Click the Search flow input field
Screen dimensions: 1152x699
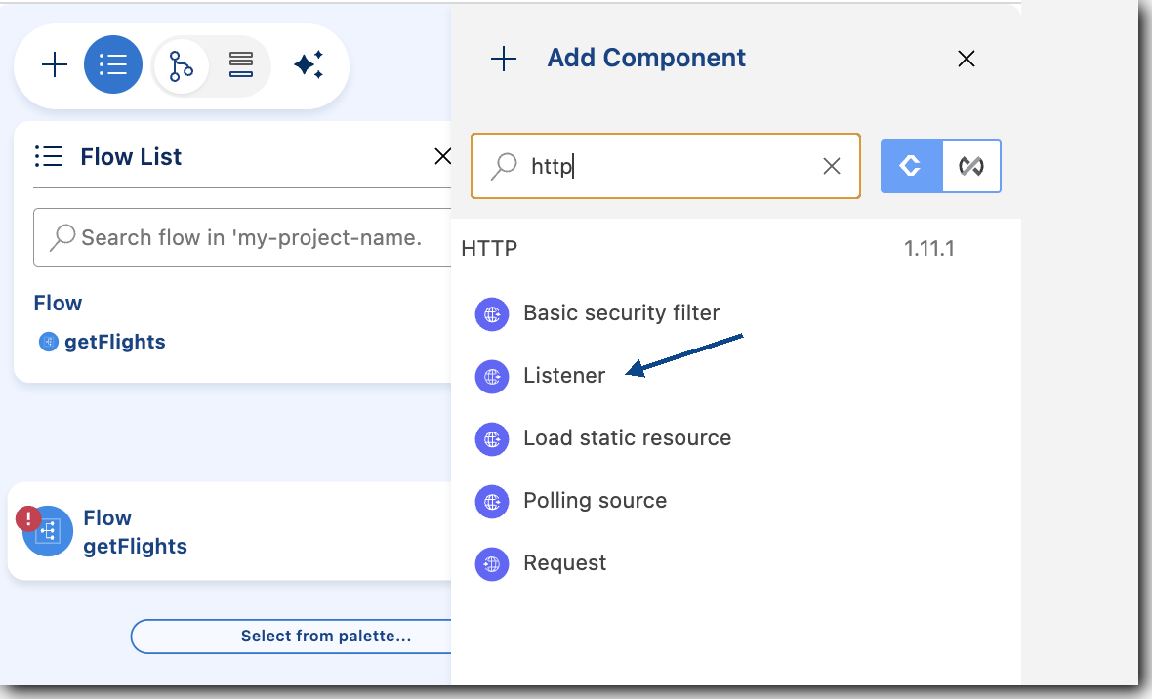pyautogui.click(x=242, y=237)
